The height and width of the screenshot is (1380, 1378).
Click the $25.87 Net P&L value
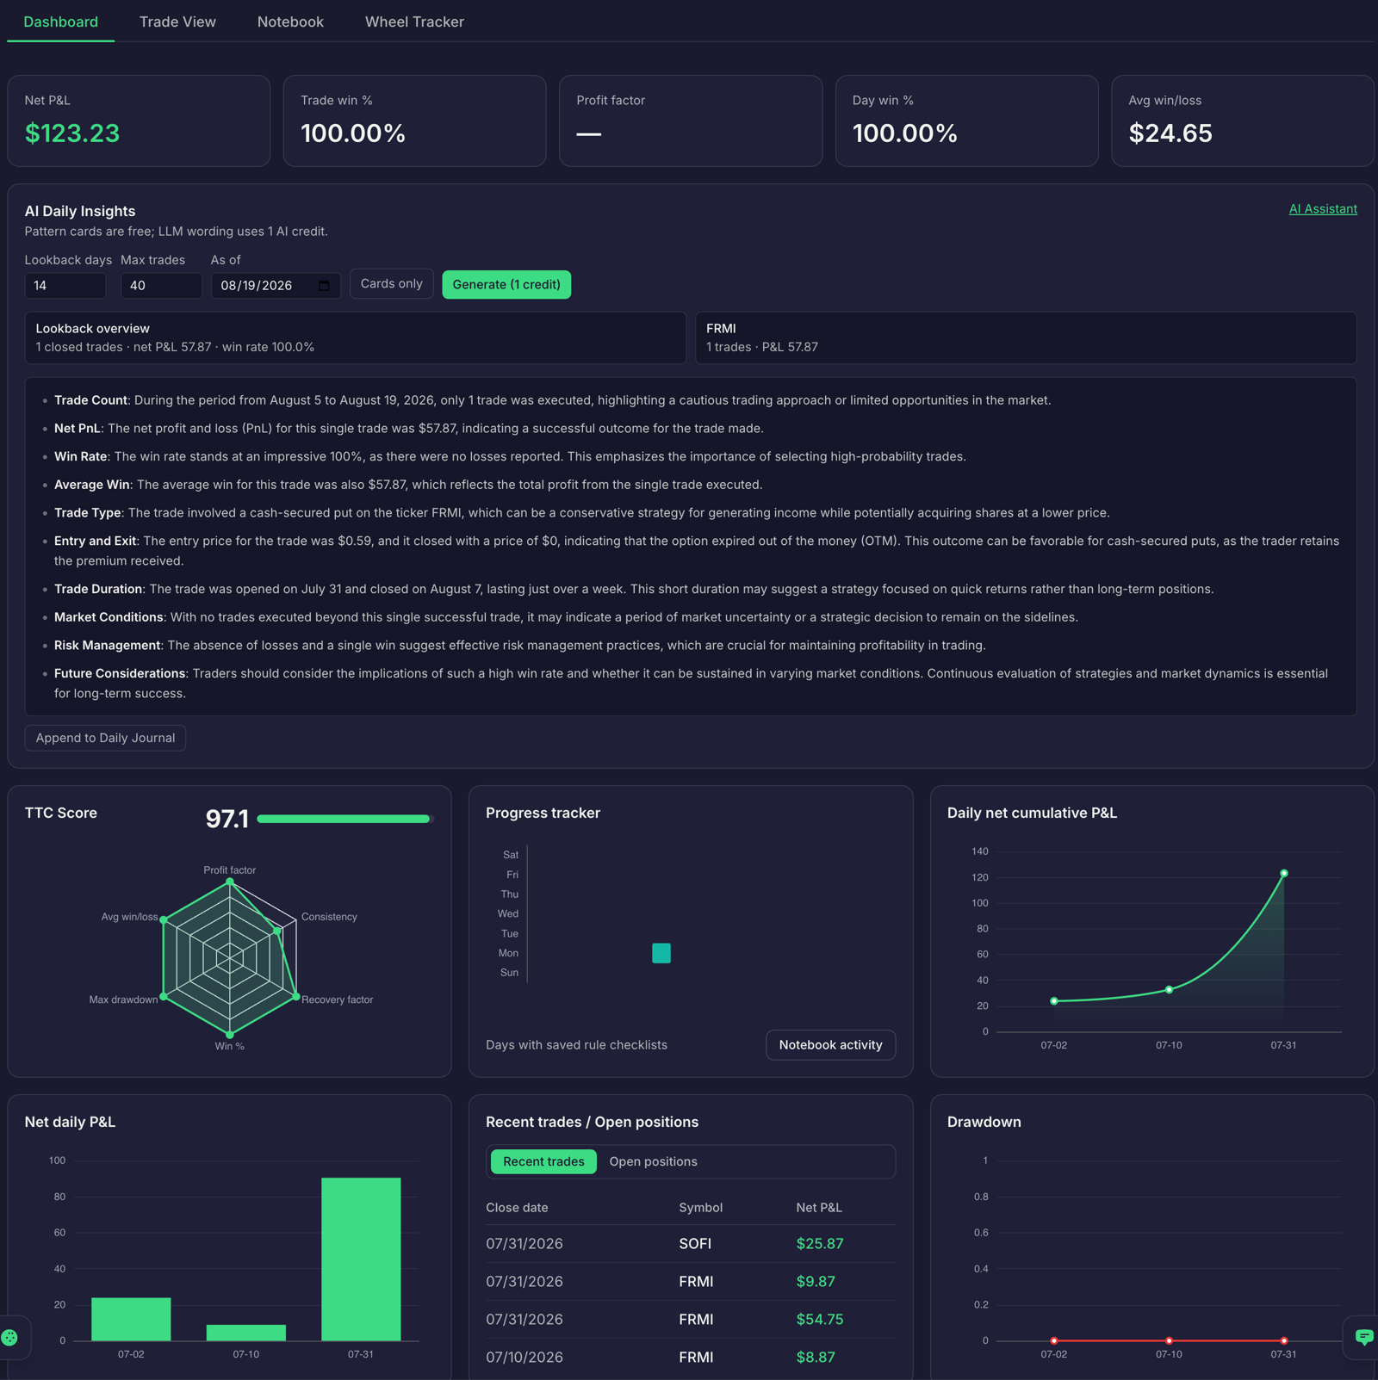click(819, 1243)
